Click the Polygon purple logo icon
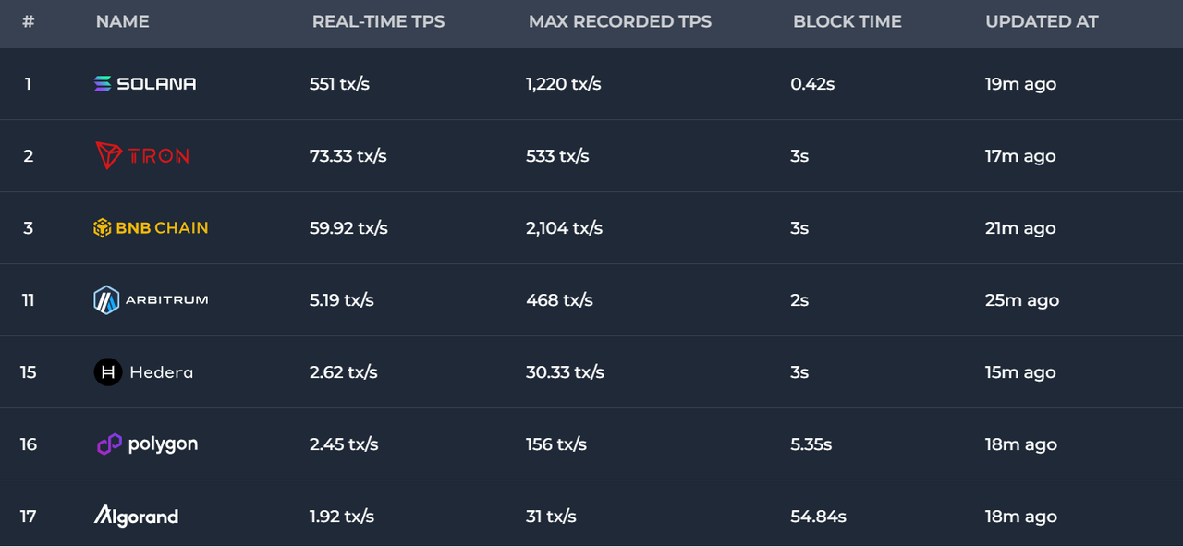Image resolution: width=1183 pixels, height=547 pixels. click(x=109, y=444)
